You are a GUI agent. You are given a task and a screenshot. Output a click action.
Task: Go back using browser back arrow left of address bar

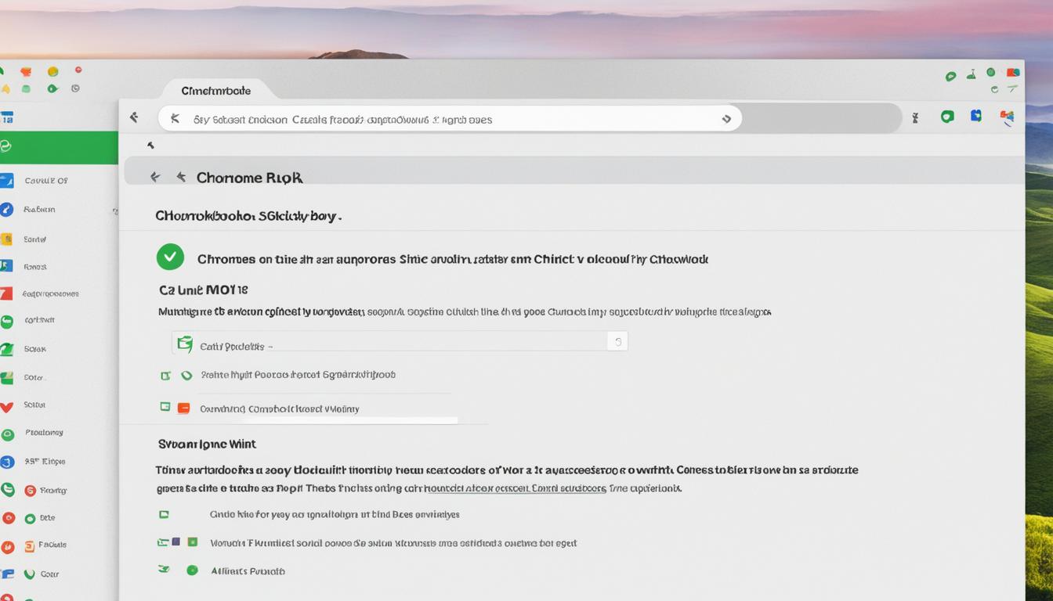click(x=134, y=117)
